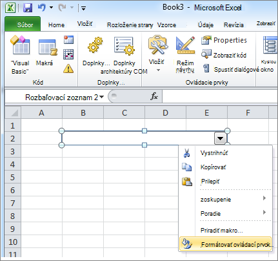Select column A header
278x261 pixels.
tap(41, 112)
